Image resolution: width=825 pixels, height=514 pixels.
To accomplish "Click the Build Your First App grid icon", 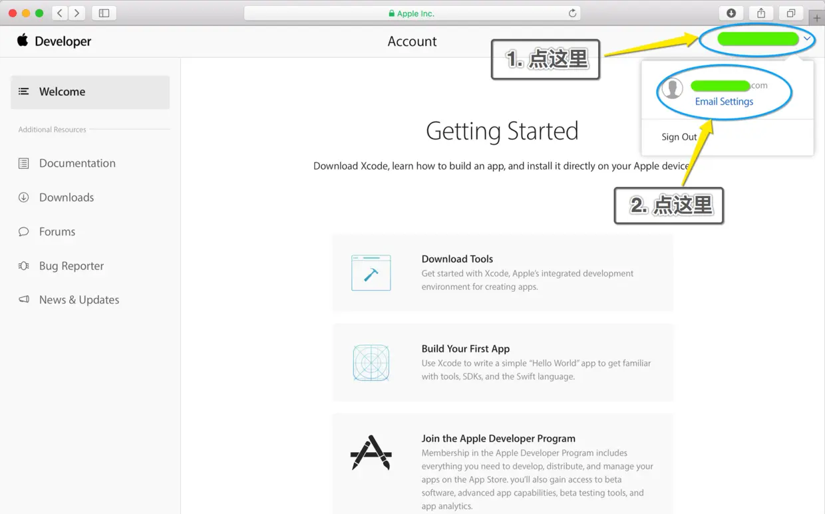I will click(371, 362).
